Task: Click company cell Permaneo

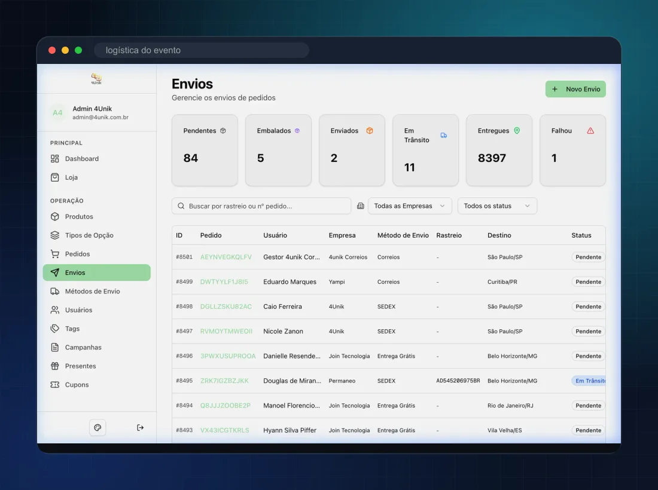Action: coord(342,381)
